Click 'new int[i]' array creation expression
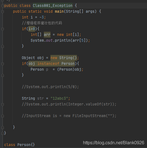 68,35
